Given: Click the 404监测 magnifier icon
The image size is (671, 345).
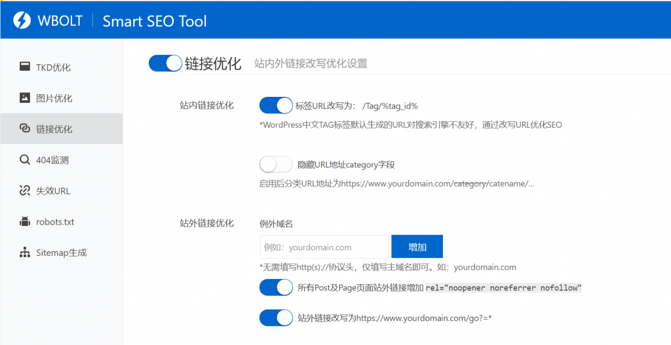Looking at the screenshot, I should (25, 160).
